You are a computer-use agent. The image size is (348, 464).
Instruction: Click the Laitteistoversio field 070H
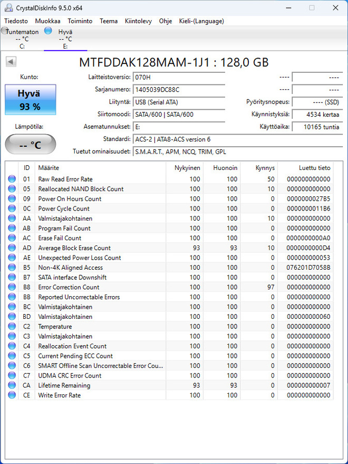(x=179, y=77)
